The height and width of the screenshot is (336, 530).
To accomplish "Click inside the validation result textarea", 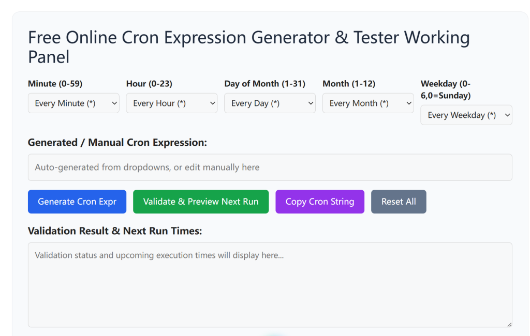I will (270, 285).
